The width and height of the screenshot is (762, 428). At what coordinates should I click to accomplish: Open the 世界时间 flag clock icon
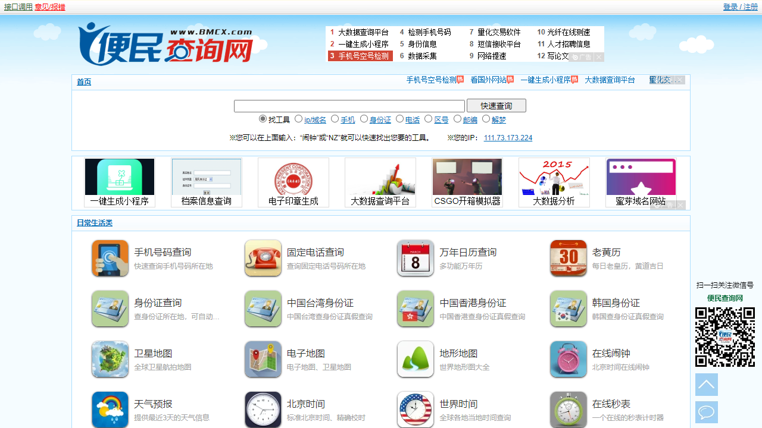[x=416, y=410]
